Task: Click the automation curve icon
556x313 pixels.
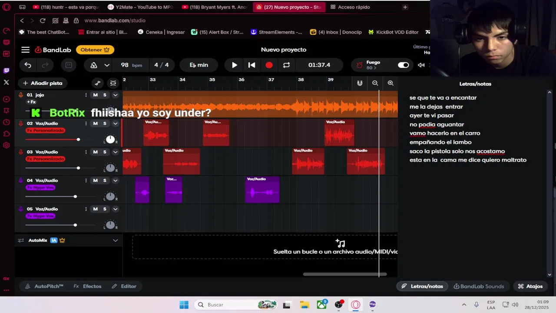Action: click(98, 83)
